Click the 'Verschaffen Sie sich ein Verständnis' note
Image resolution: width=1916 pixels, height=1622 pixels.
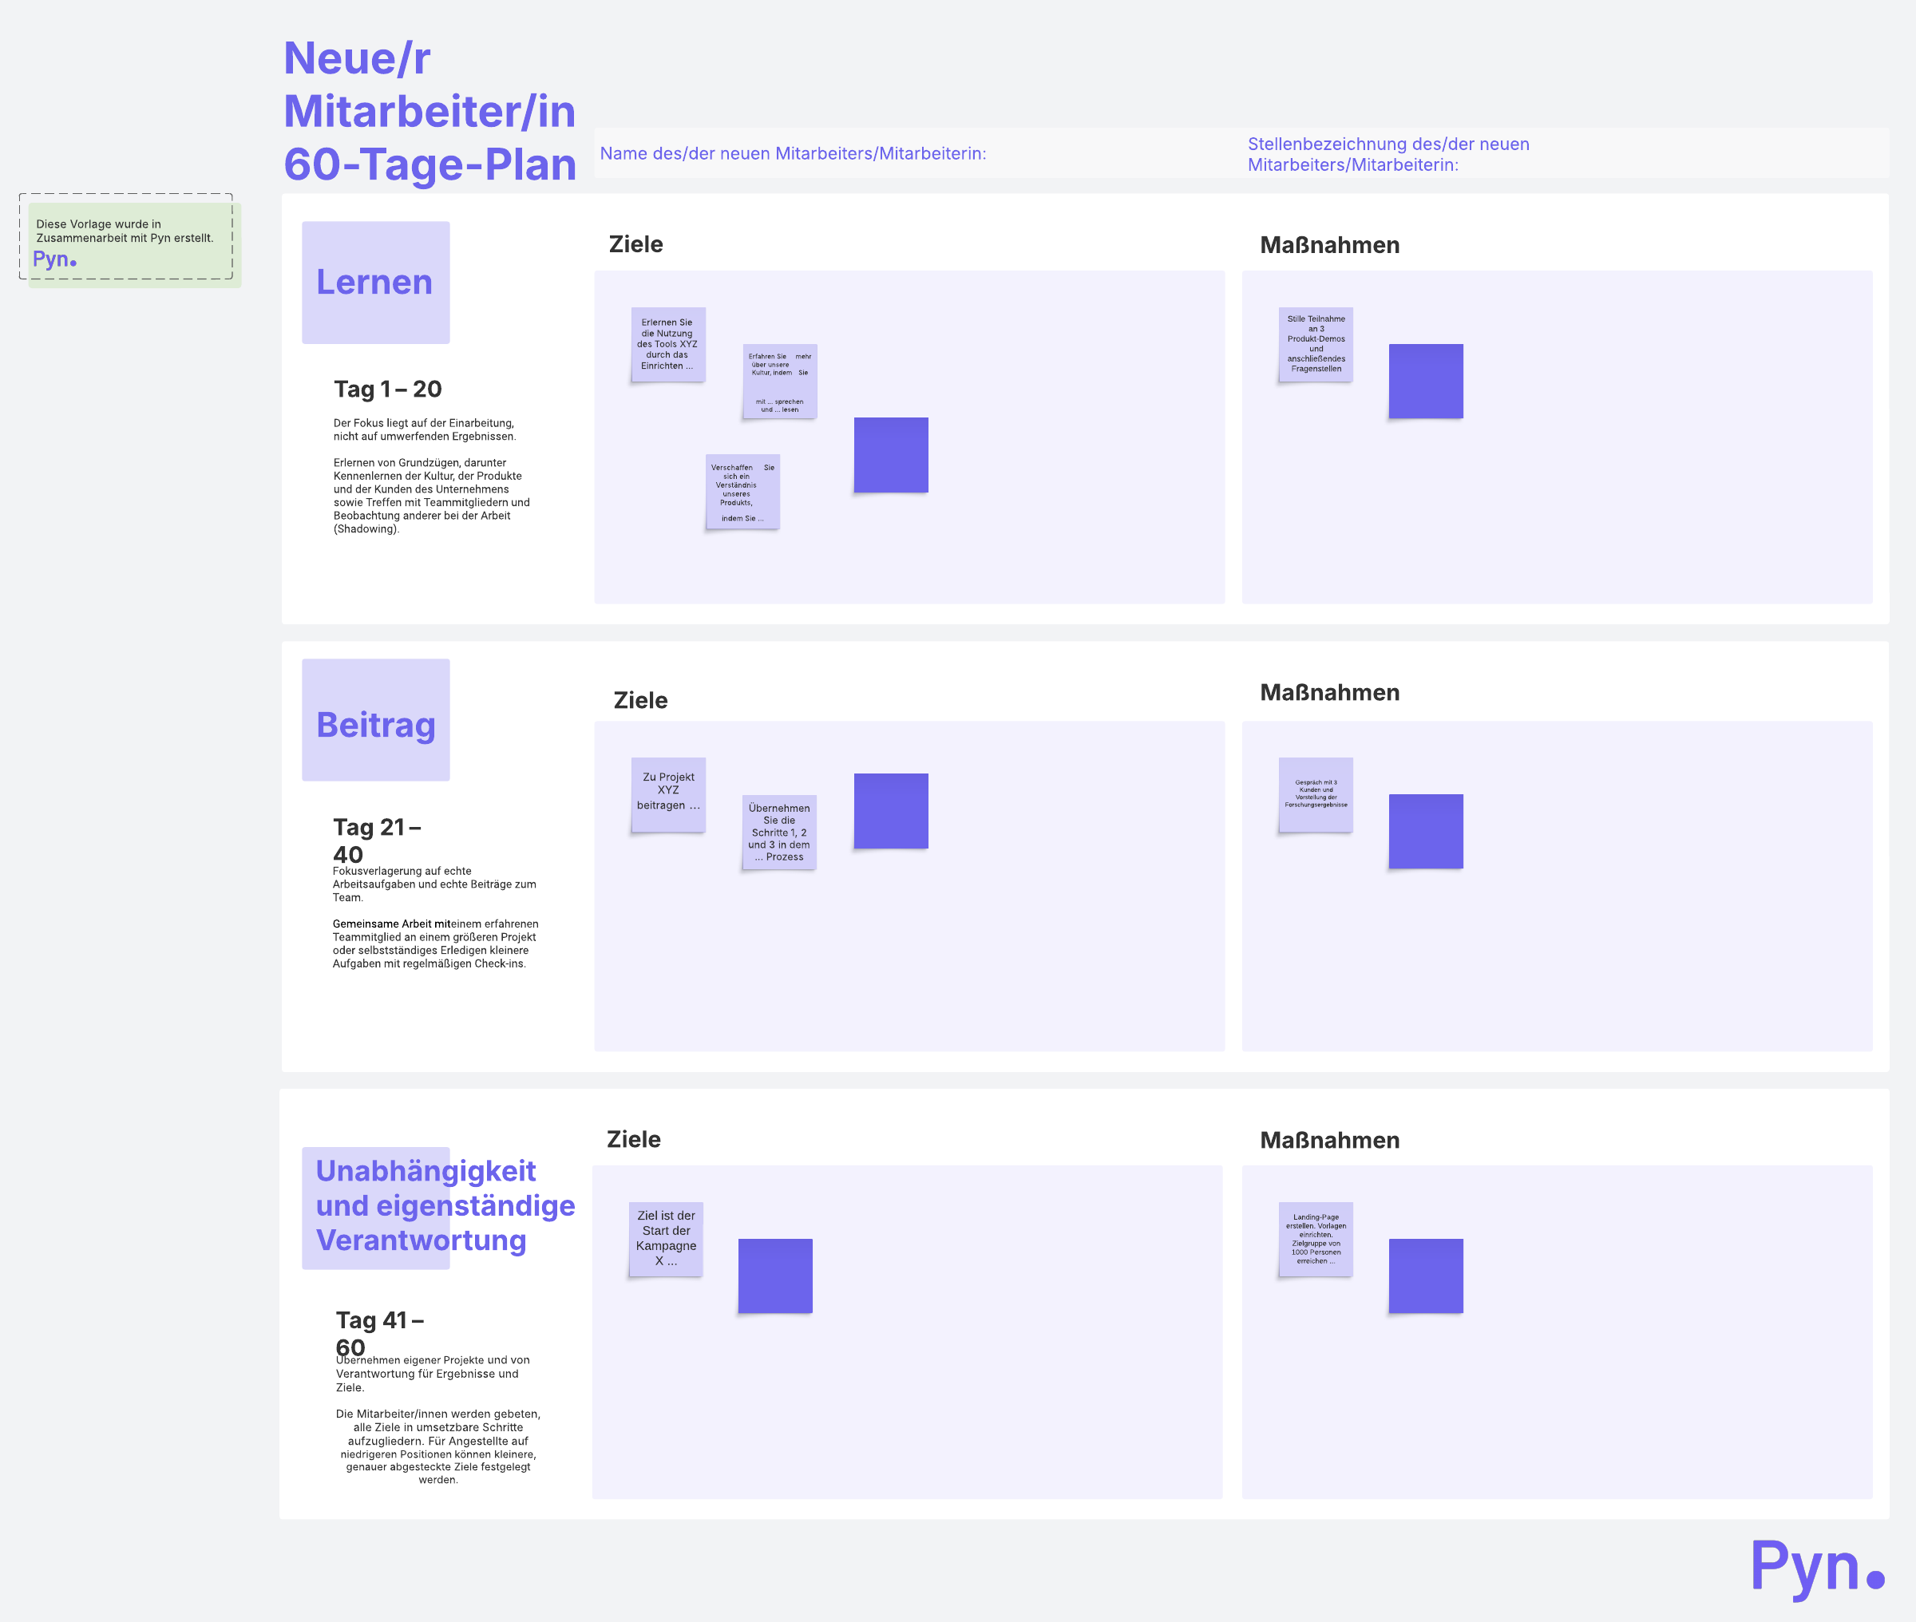tap(742, 491)
